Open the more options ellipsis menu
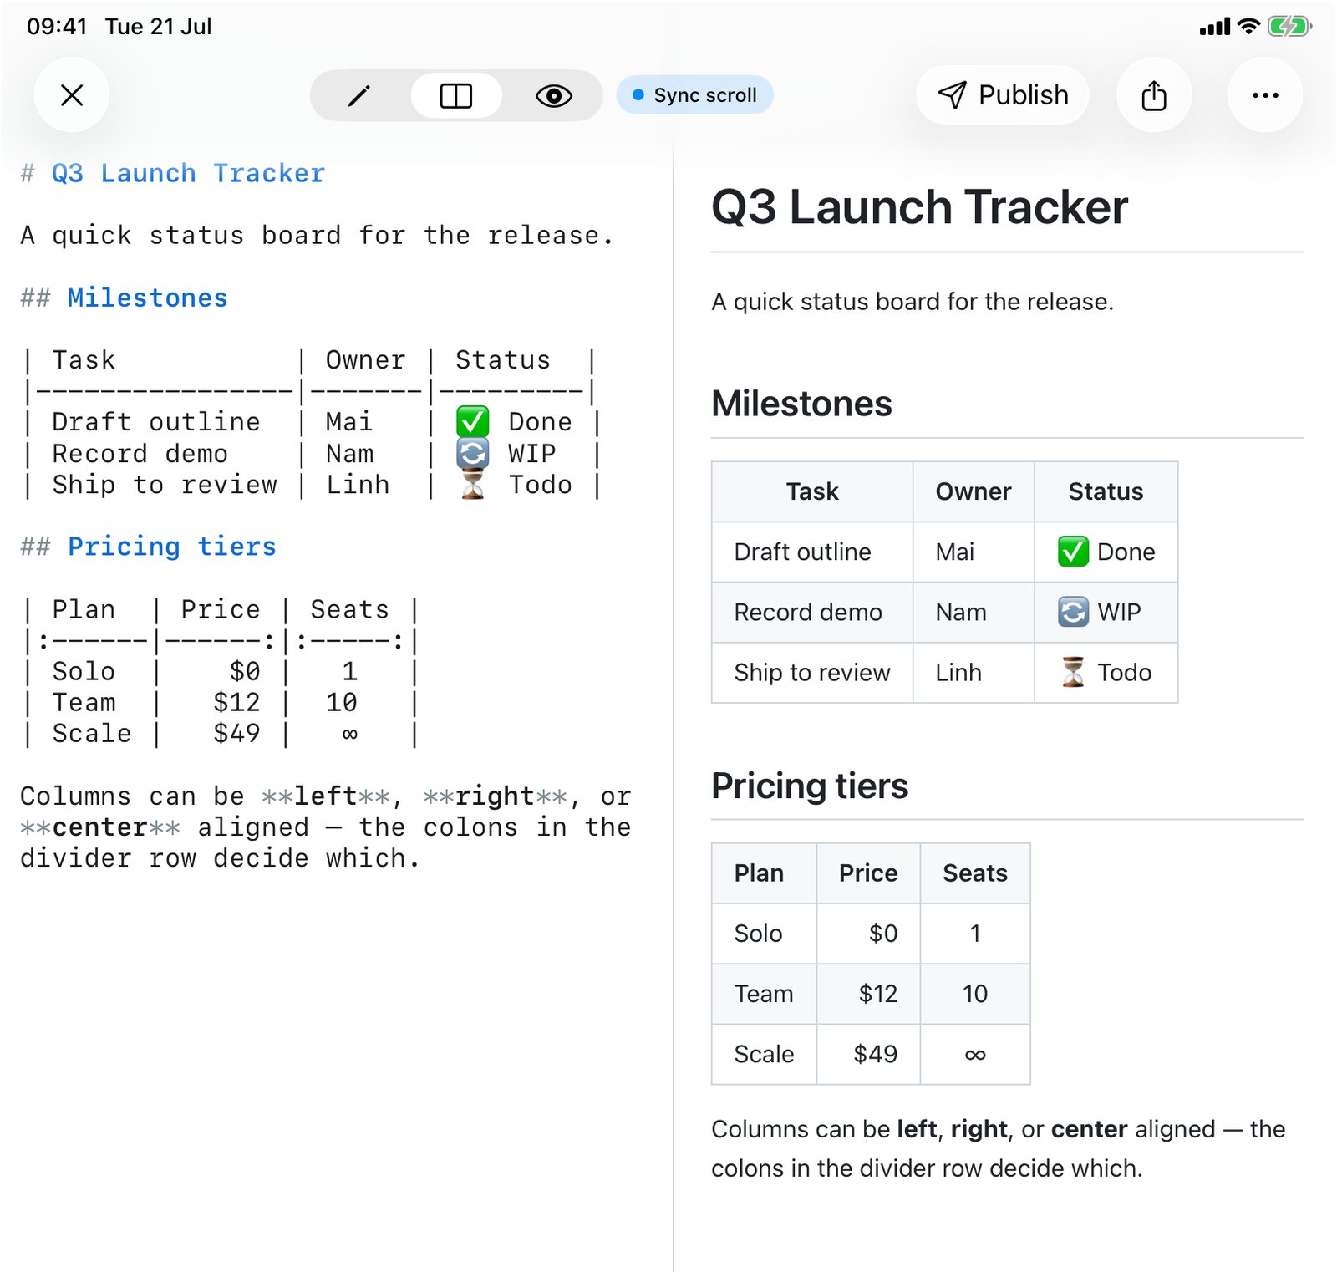The height and width of the screenshot is (1272, 1337). tap(1265, 95)
